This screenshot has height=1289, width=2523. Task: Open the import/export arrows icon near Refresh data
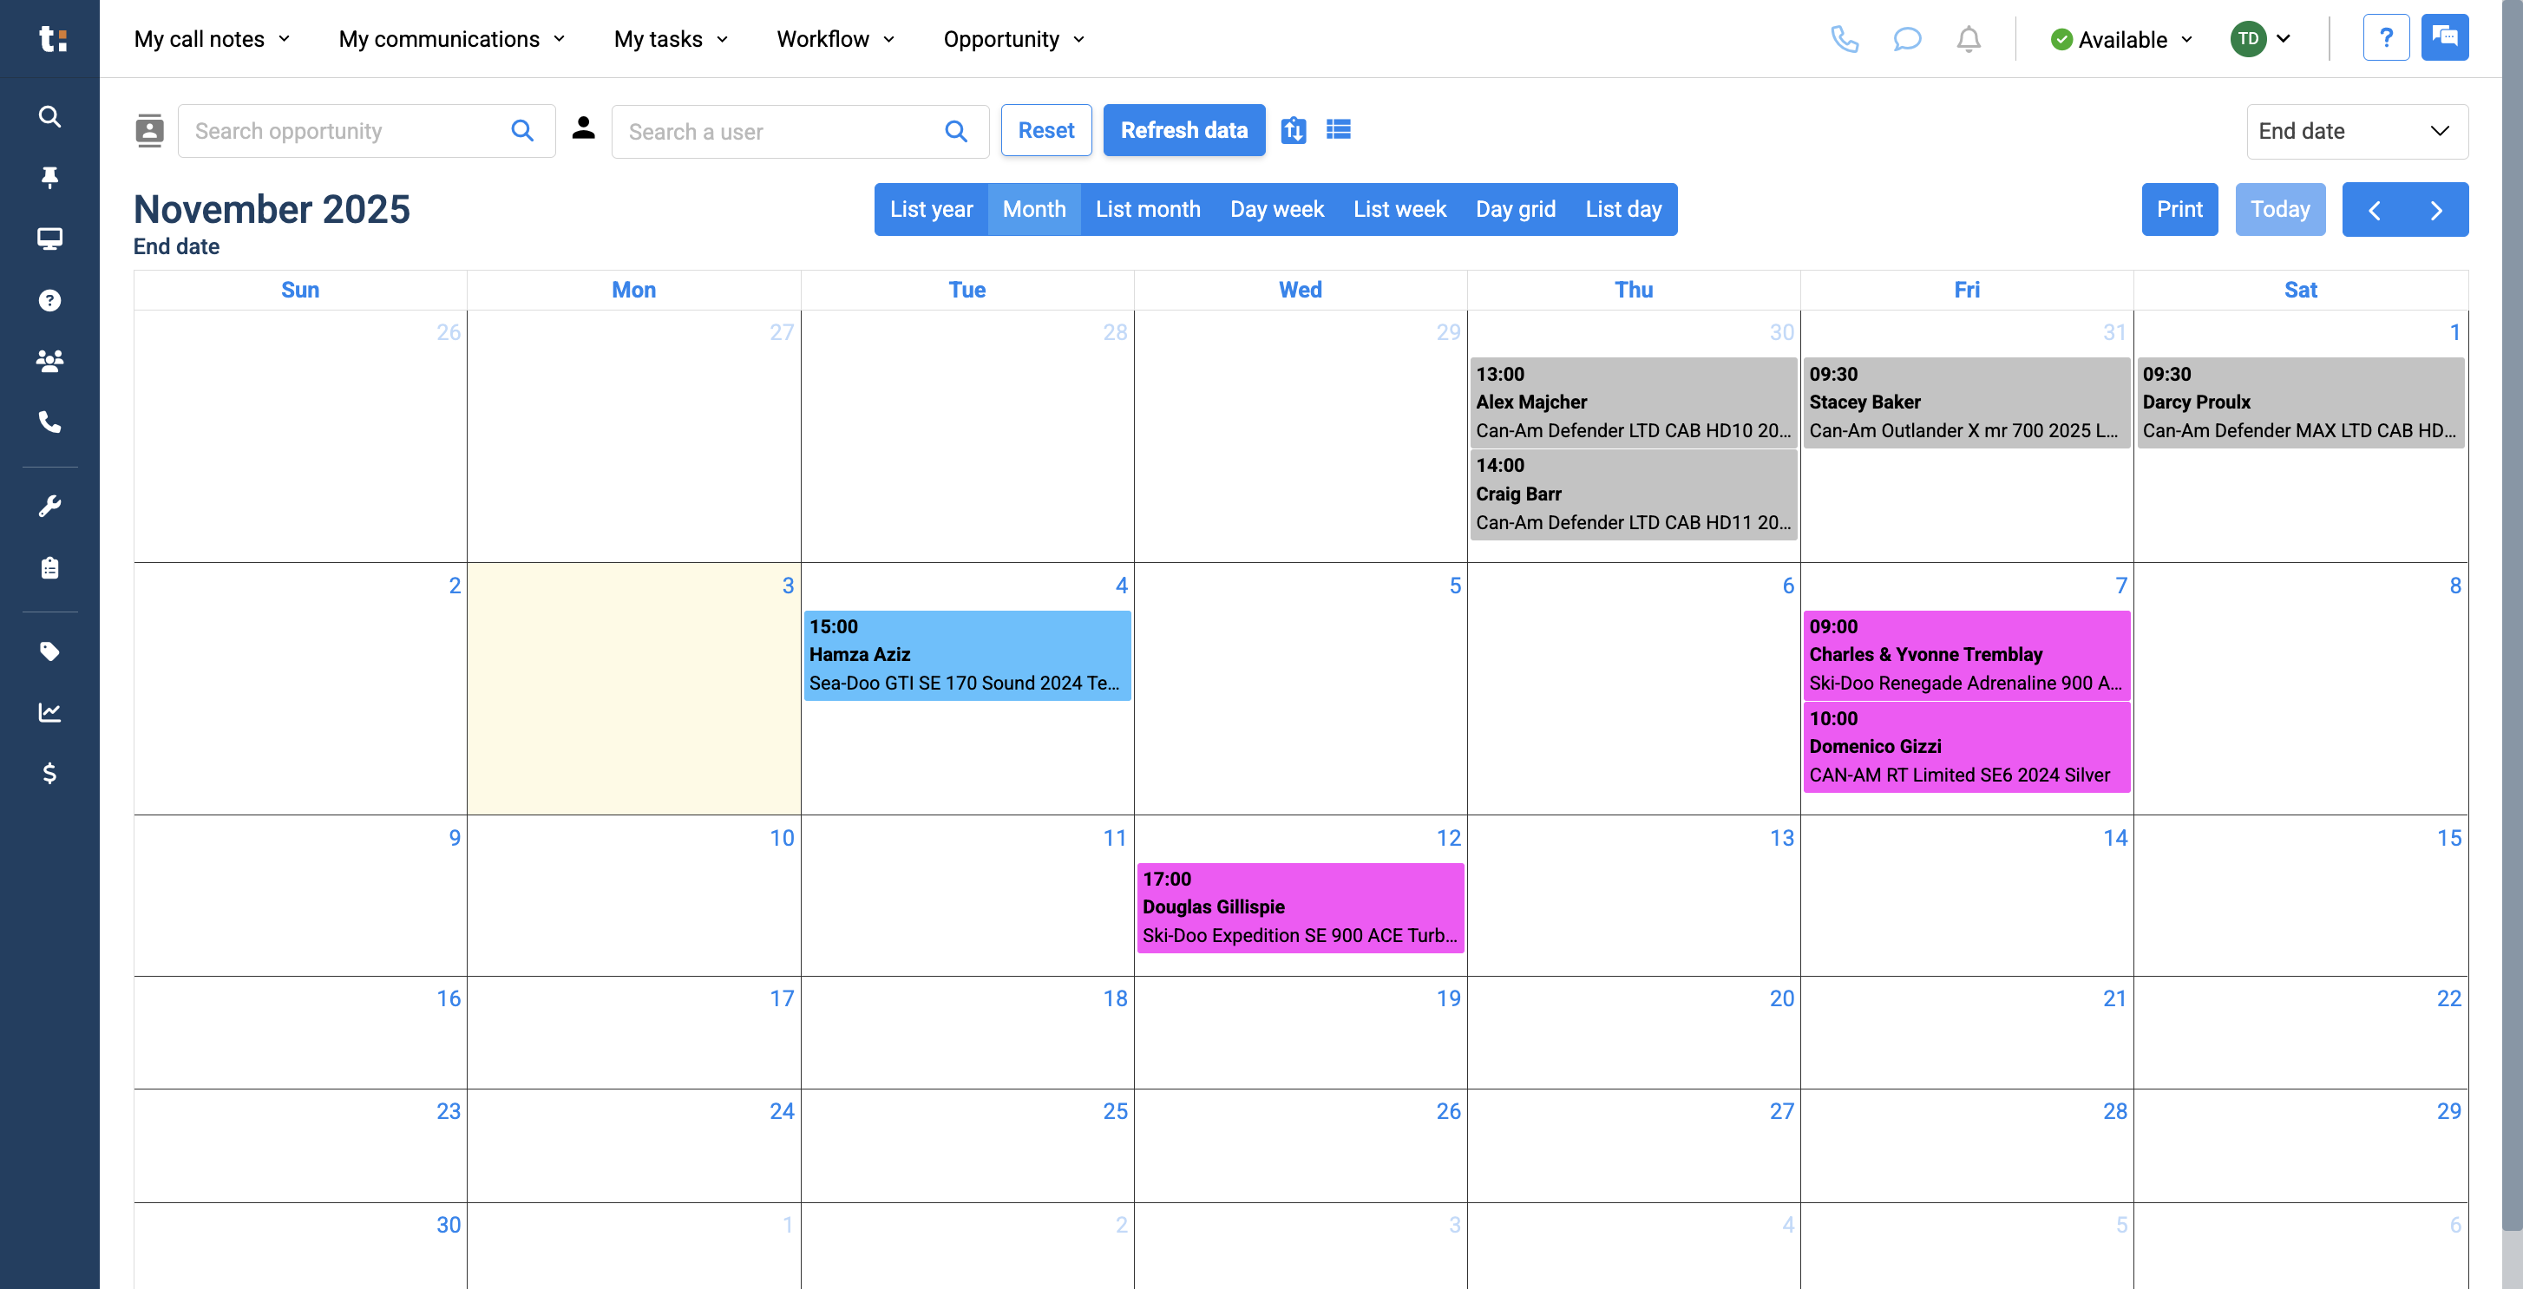tap(1293, 129)
